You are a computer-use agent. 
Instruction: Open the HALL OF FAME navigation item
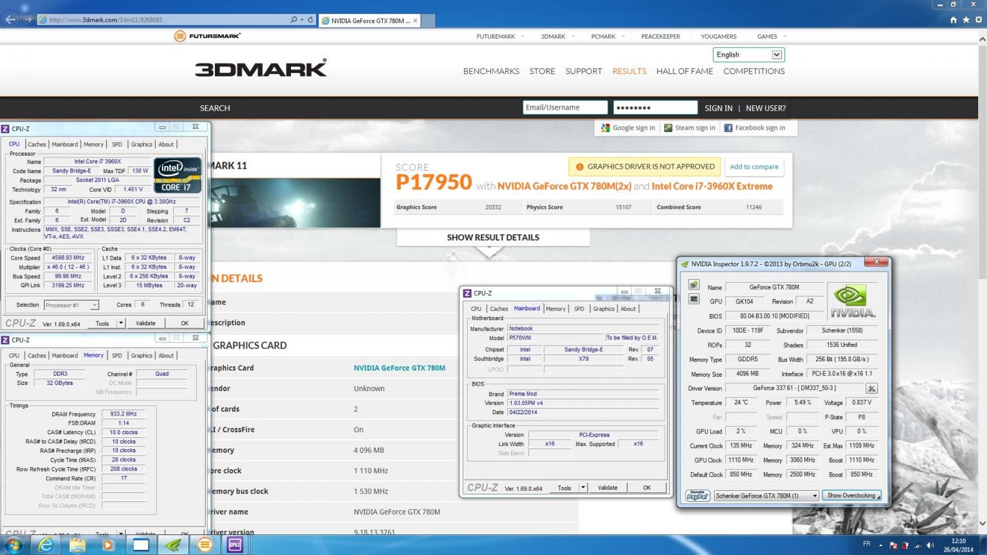pos(684,71)
